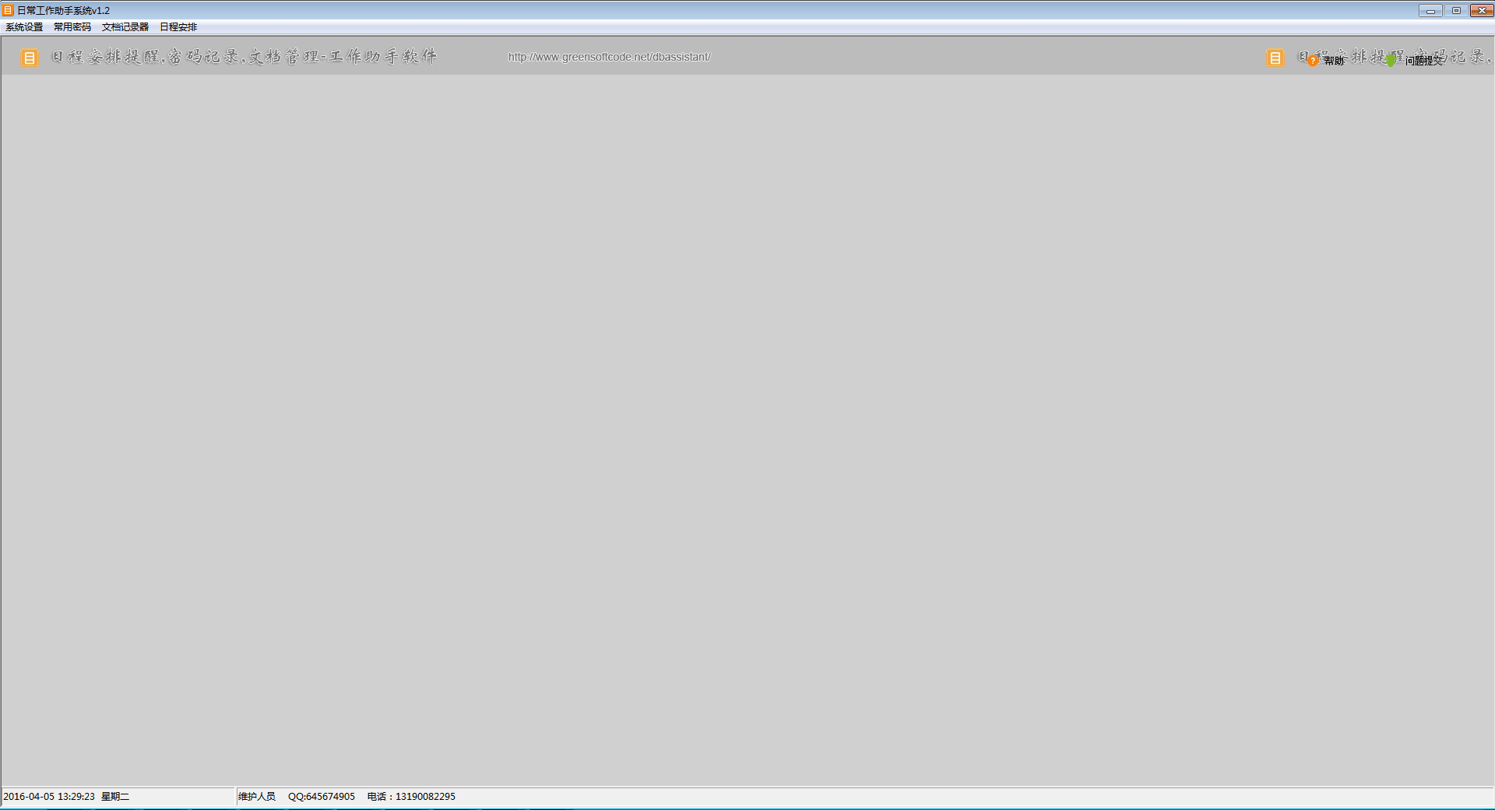
Task: Close the 日常工作助手系统v1.2 window
Action: click(x=1482, y=10)
